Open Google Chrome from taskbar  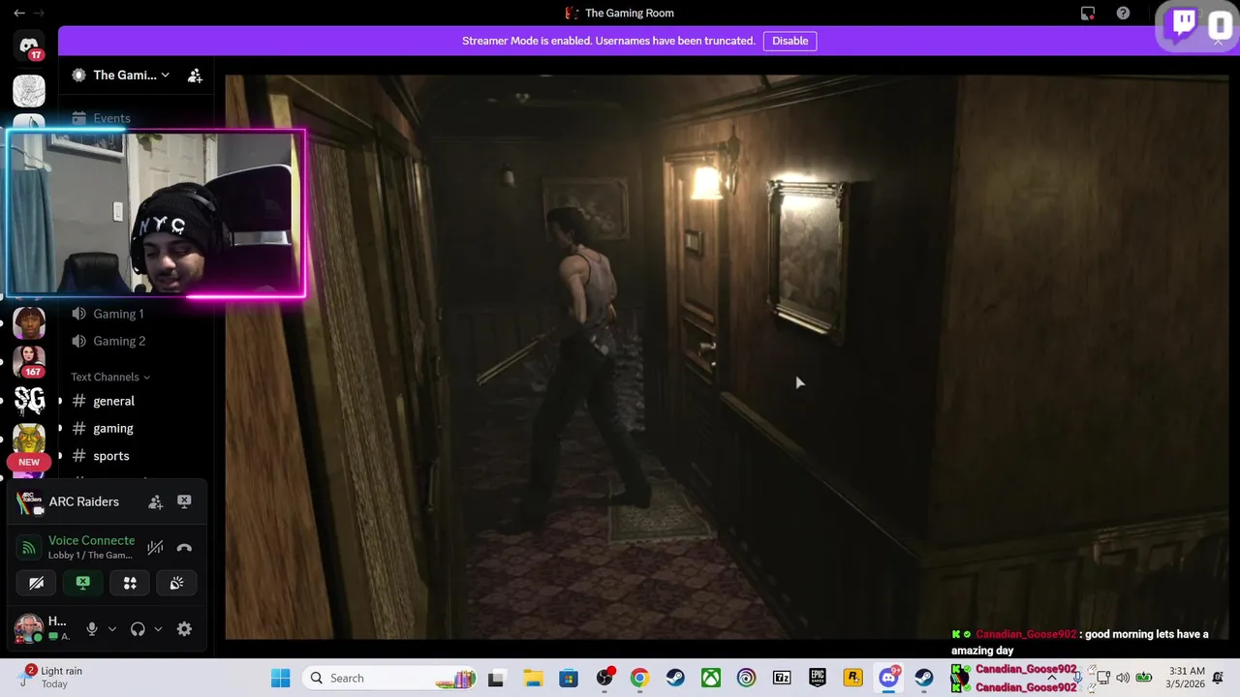(x=639, y=678)
